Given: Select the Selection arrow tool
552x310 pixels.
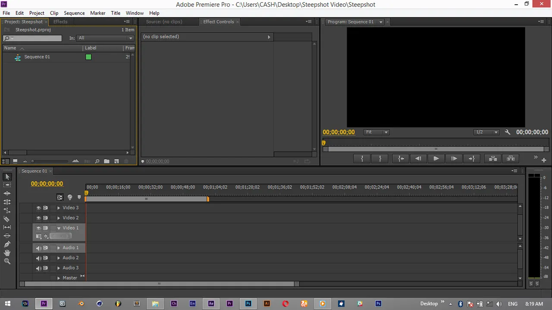Looking at the screenshot, I should coord(7,177).
